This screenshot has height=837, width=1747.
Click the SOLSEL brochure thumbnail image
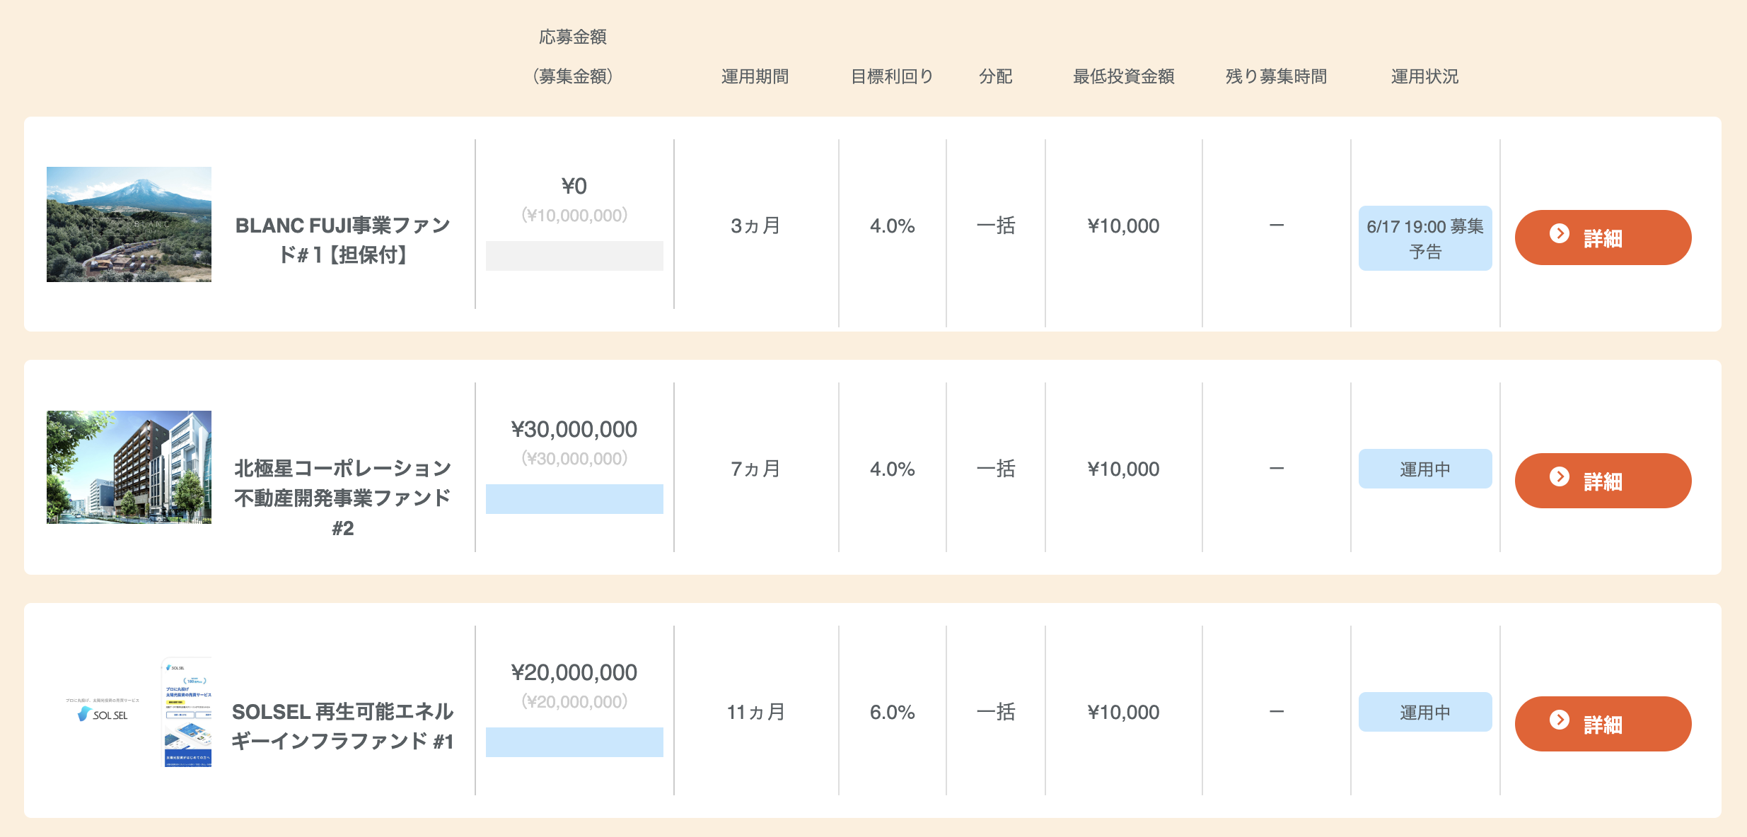[x=187, y=712]
